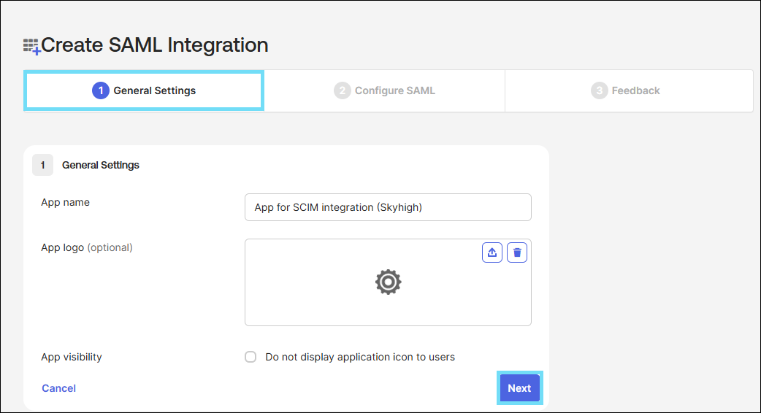Click the Create SAML Integration grid icon

(31, 47)
